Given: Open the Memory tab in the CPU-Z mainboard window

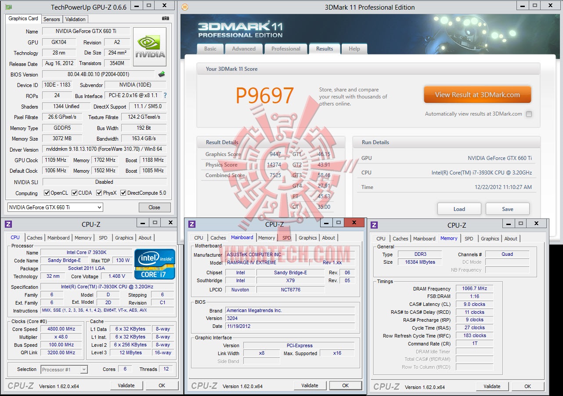Looking at the screenshot, I should click(x=267, y=238).
